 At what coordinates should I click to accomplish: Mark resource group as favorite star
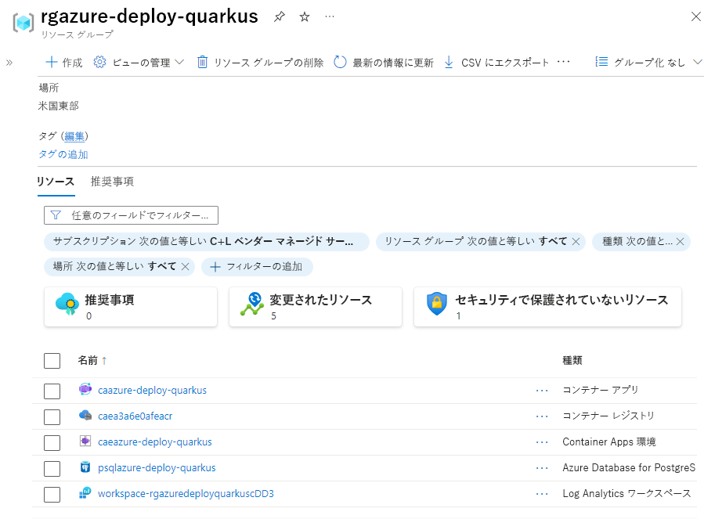(305, 17)
